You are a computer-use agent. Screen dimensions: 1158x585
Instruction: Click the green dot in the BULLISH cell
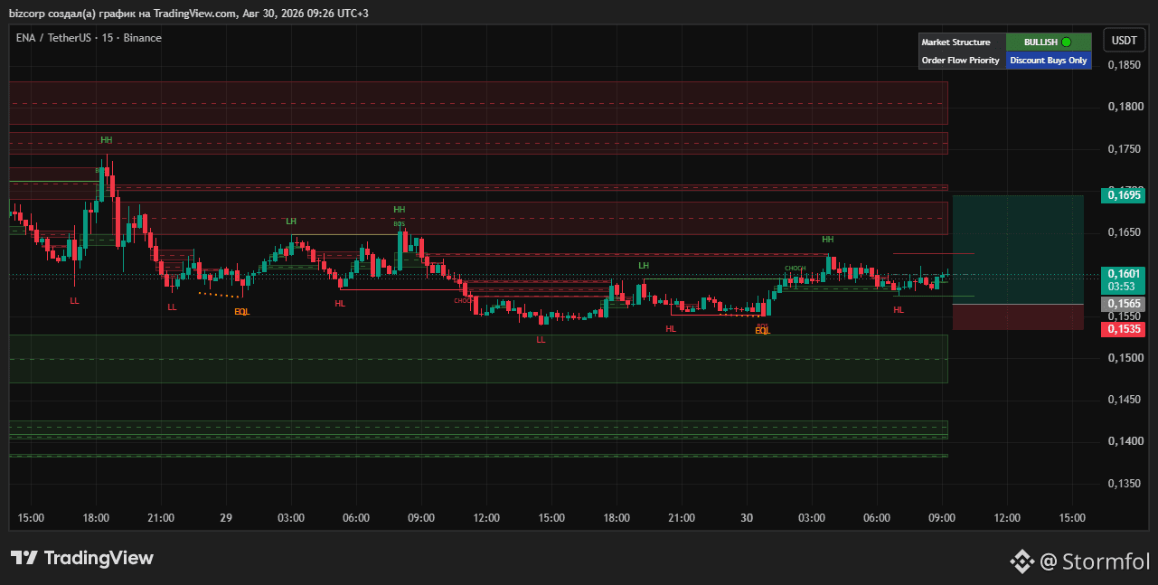click(1067, 42)
